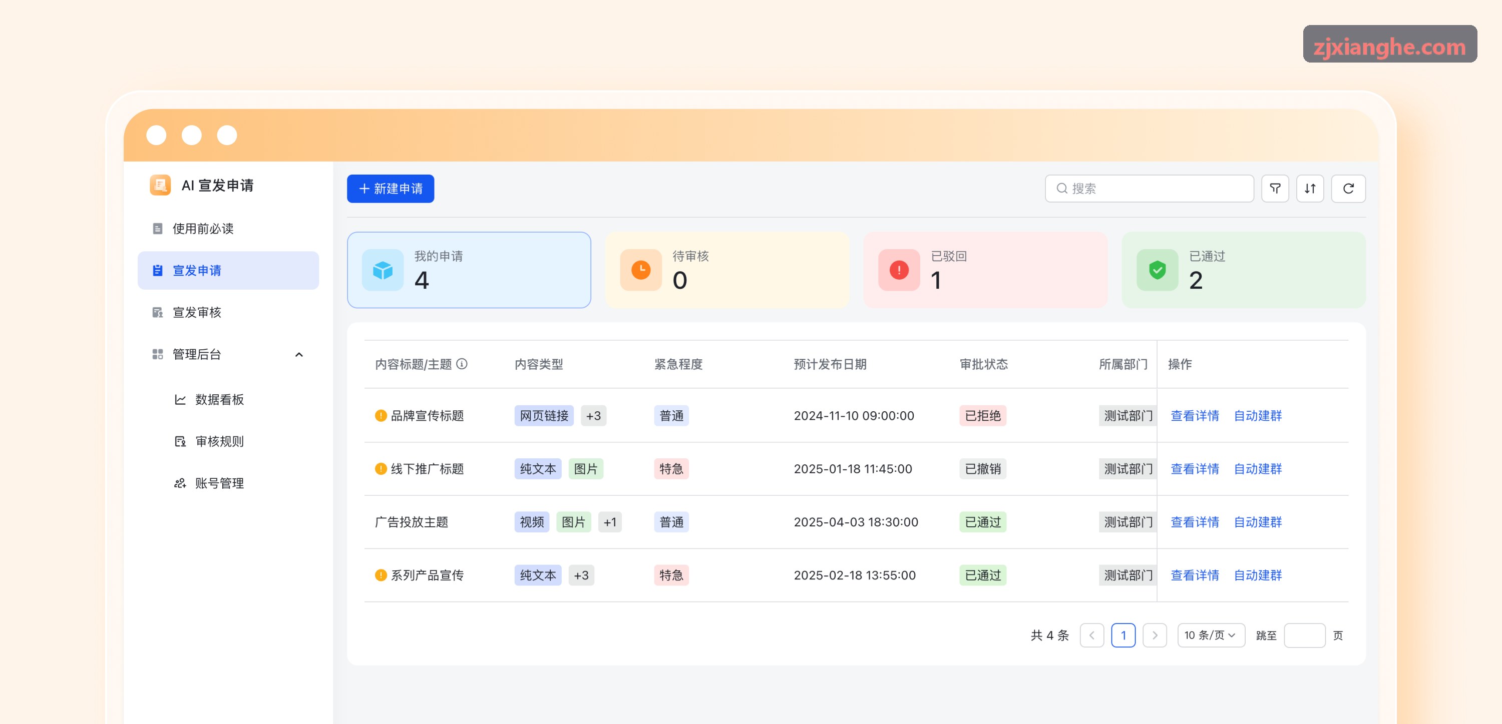Click the AI 宣发申请 app logo icon

[160, 185]
